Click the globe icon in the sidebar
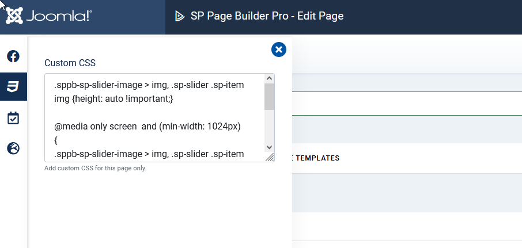 [x=13, y=148]
